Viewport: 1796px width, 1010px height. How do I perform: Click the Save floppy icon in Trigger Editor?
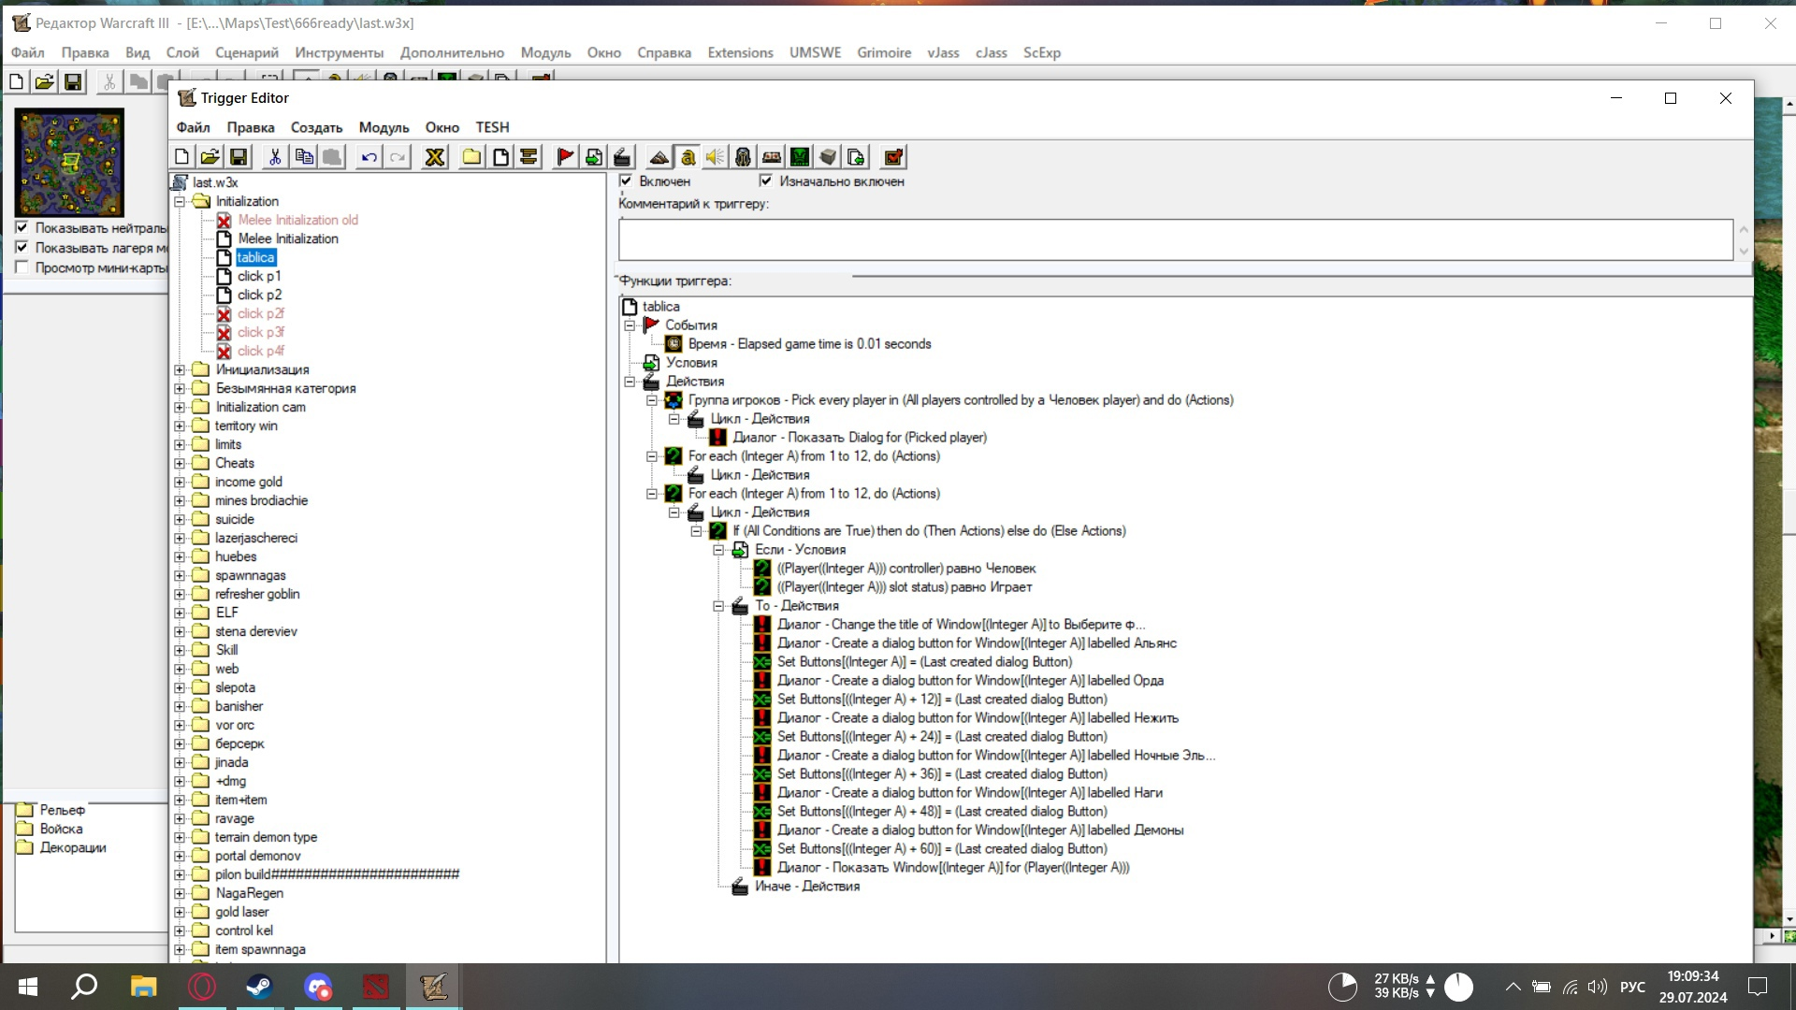[x=239, y=157]
